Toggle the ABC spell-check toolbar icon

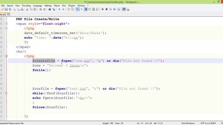click(124, 9)
